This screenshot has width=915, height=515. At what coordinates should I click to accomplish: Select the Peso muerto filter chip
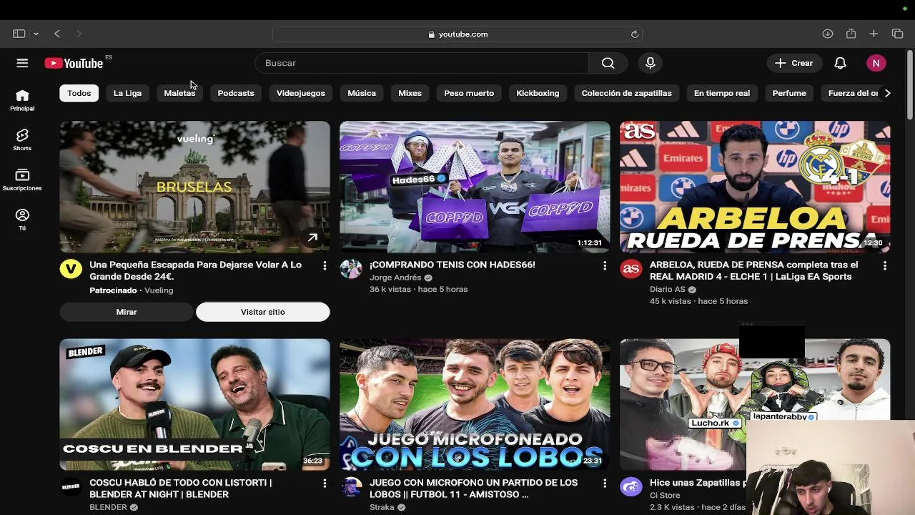coord(469,93)
